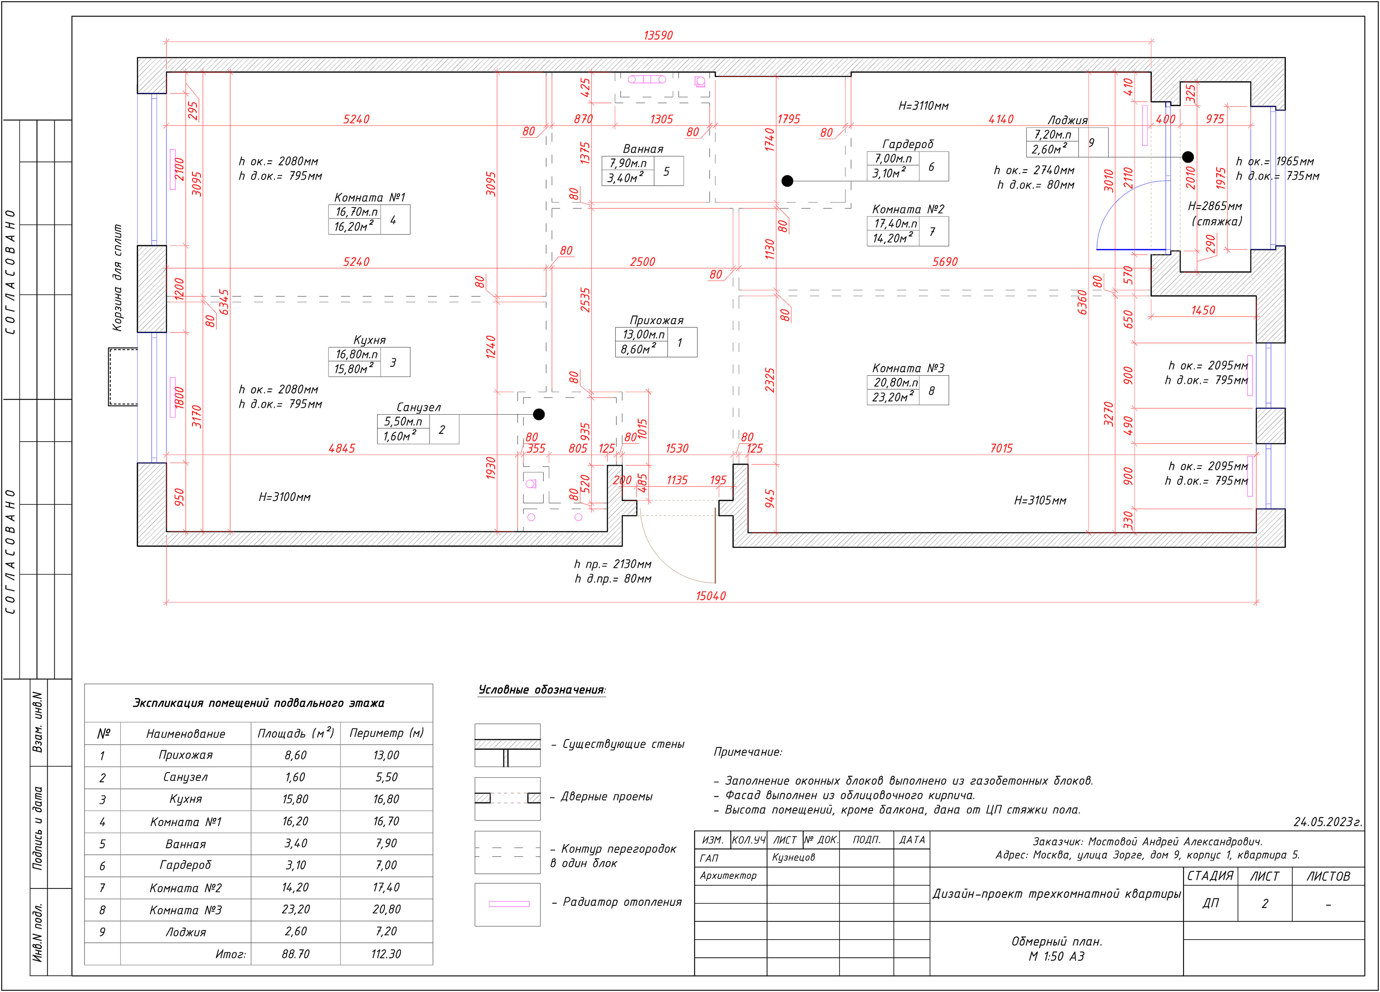Viewport: 1380px width, 992px height.
Task: Click the Обмерный план sheet title
Action: tap(1056, 942)
